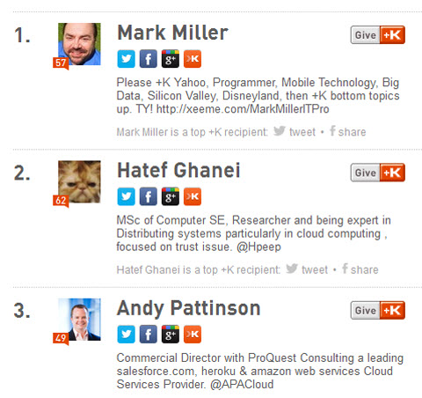Viewport: 422px width, 398px height.
Task: Give +K to Mark Miller
Action: click(x=378, y=35)
